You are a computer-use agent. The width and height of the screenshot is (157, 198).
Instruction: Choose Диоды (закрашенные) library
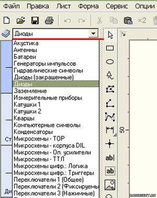[x=56, y=77]
